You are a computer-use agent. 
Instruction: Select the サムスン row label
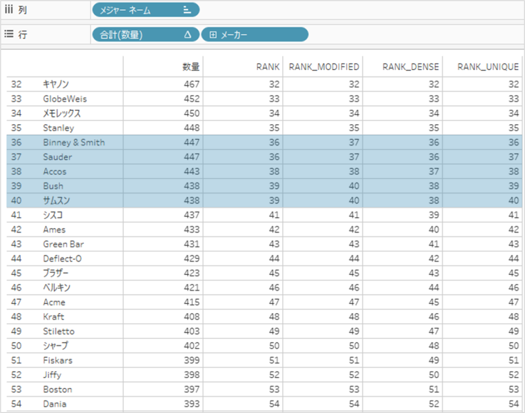(x=56, y=200)
